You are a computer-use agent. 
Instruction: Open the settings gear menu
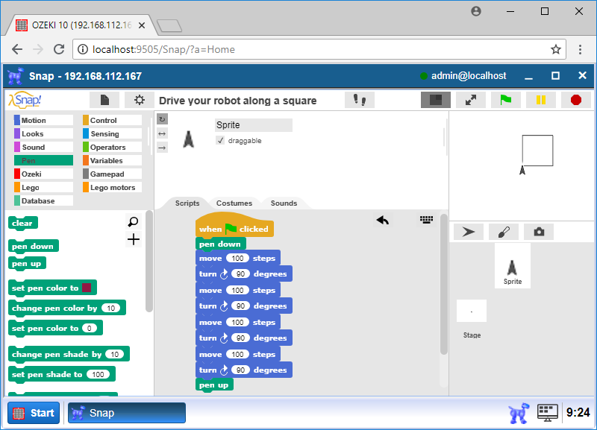pos(140,100)
